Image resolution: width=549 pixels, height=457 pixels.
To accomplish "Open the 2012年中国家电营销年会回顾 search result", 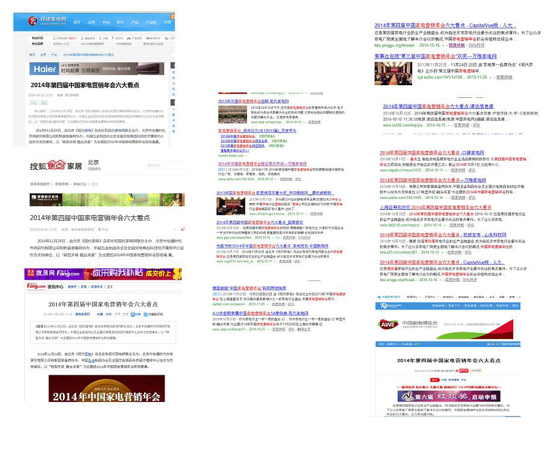I will click(254, 101).
